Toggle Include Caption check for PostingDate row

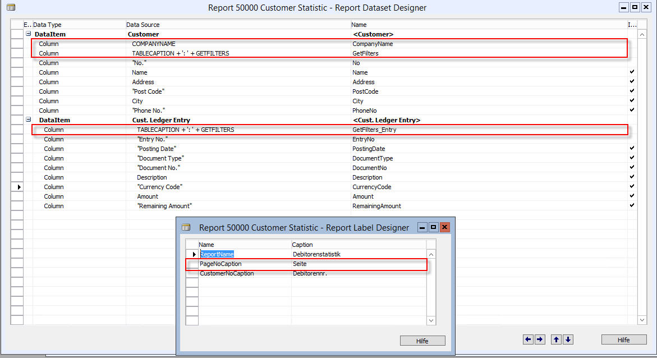(x=632, y=148)
